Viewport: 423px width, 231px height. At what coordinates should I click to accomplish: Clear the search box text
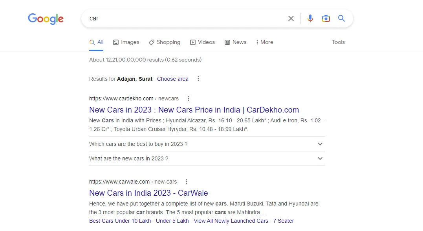(291, 18)
